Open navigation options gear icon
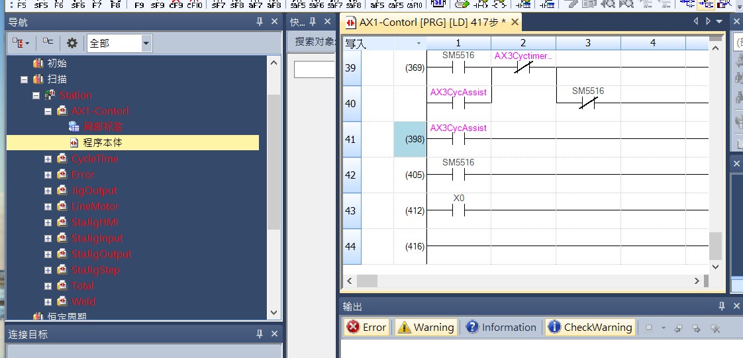Image resolution: width=743 pixels, height=358 pixels. click(x=72, y=44)
